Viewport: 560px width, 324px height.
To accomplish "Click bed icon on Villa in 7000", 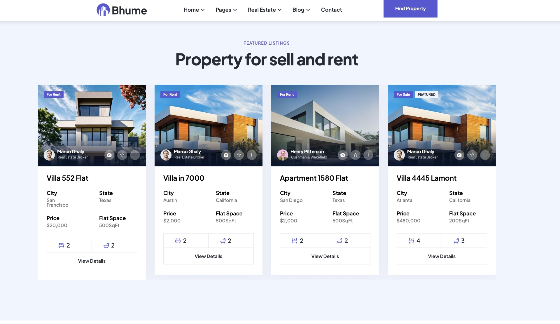I will tap(178, 241).
